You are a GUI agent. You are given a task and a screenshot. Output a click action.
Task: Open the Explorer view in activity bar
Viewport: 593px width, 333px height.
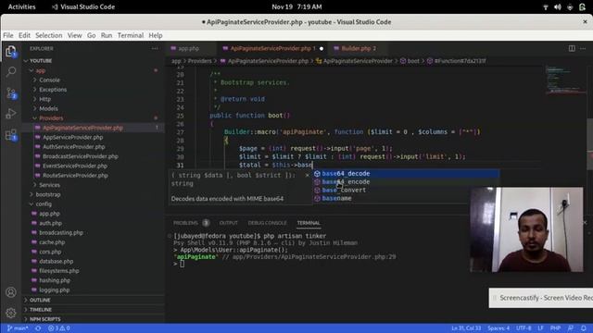11,52
